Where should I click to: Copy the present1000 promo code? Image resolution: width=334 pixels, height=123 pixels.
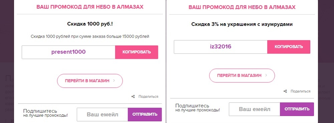[x=137, y=52]
